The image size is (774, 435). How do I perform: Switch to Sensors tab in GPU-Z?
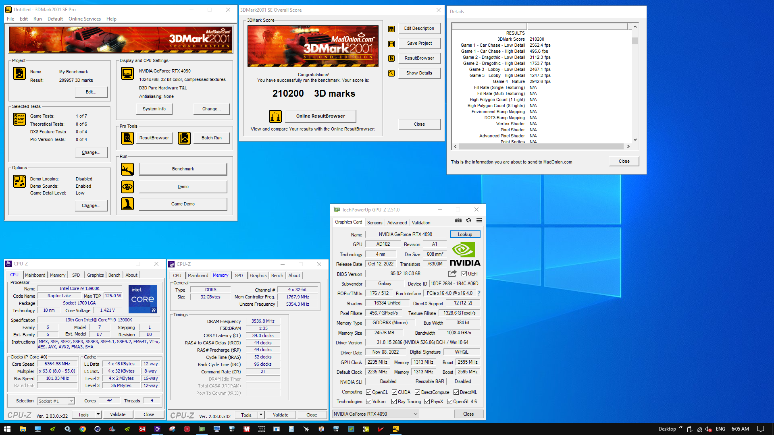[375, 223]
